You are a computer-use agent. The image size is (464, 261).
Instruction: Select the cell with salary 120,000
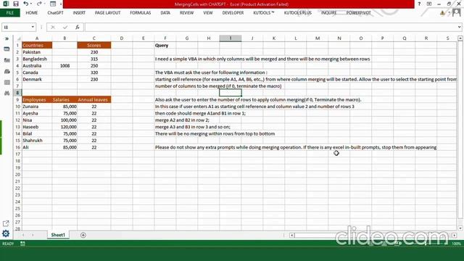[65, 127]
